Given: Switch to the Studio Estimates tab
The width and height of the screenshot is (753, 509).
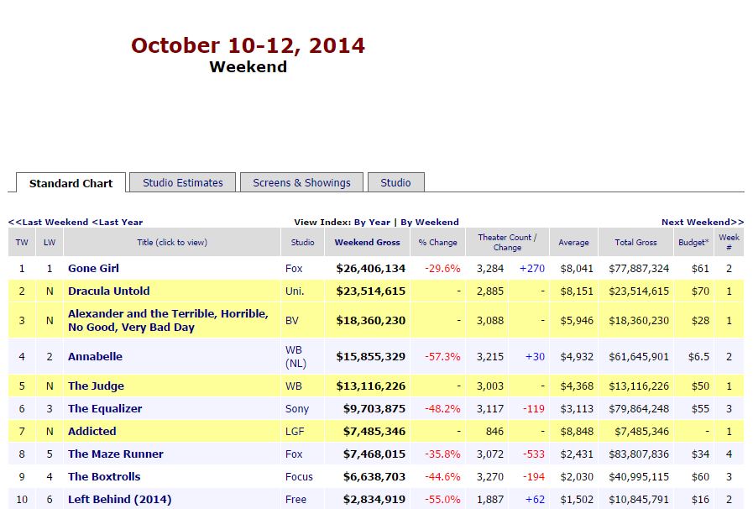Looking at the screenshot, I should pos(182,182).
